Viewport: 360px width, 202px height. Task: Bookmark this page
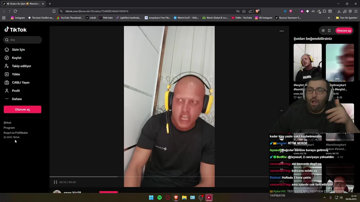[54, 11]
